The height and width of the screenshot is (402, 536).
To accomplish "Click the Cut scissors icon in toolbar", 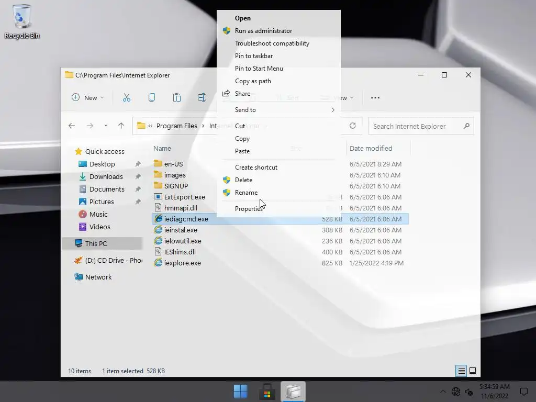I will (x=127, y=98).
